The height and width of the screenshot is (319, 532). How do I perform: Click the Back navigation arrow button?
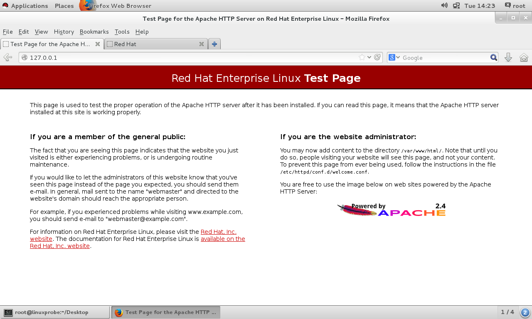click(x=7, y=57)
